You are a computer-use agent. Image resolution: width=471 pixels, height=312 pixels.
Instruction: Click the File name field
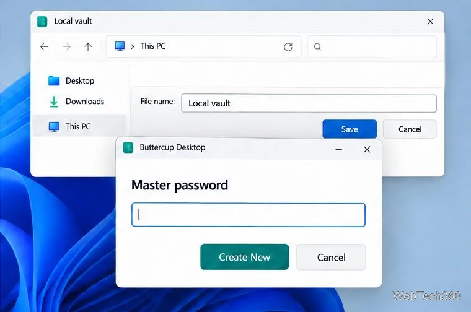click(309, 103)
